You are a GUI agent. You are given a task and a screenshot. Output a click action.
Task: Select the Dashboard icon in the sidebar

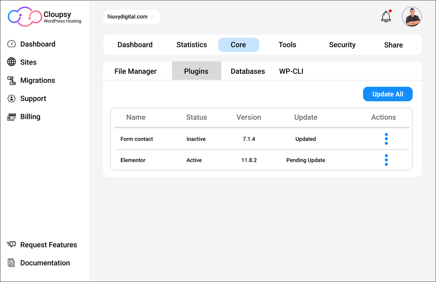click(11, 44)
